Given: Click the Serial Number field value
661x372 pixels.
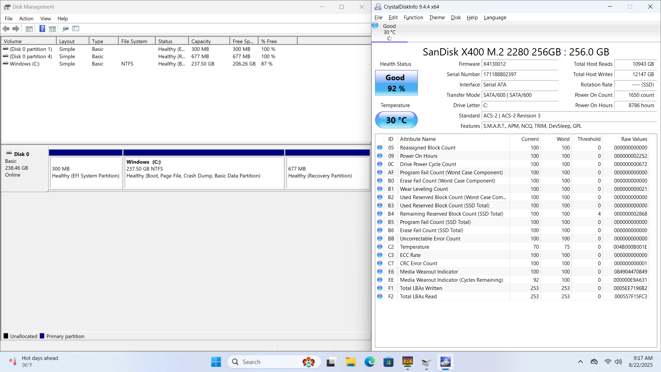Looking at the screenshot, I should point(520,74).
